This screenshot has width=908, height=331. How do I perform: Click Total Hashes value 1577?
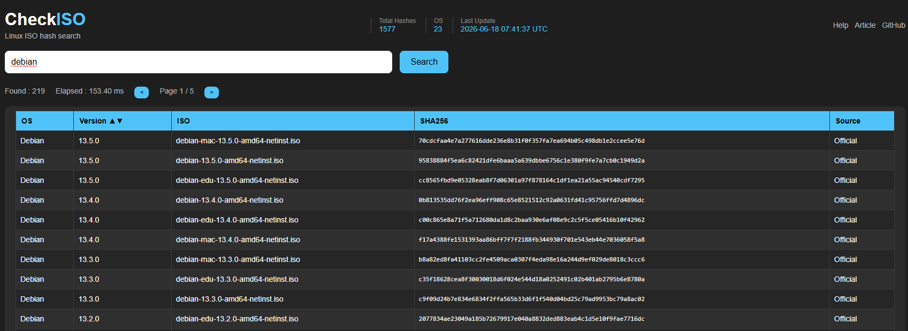coord(387,29)
